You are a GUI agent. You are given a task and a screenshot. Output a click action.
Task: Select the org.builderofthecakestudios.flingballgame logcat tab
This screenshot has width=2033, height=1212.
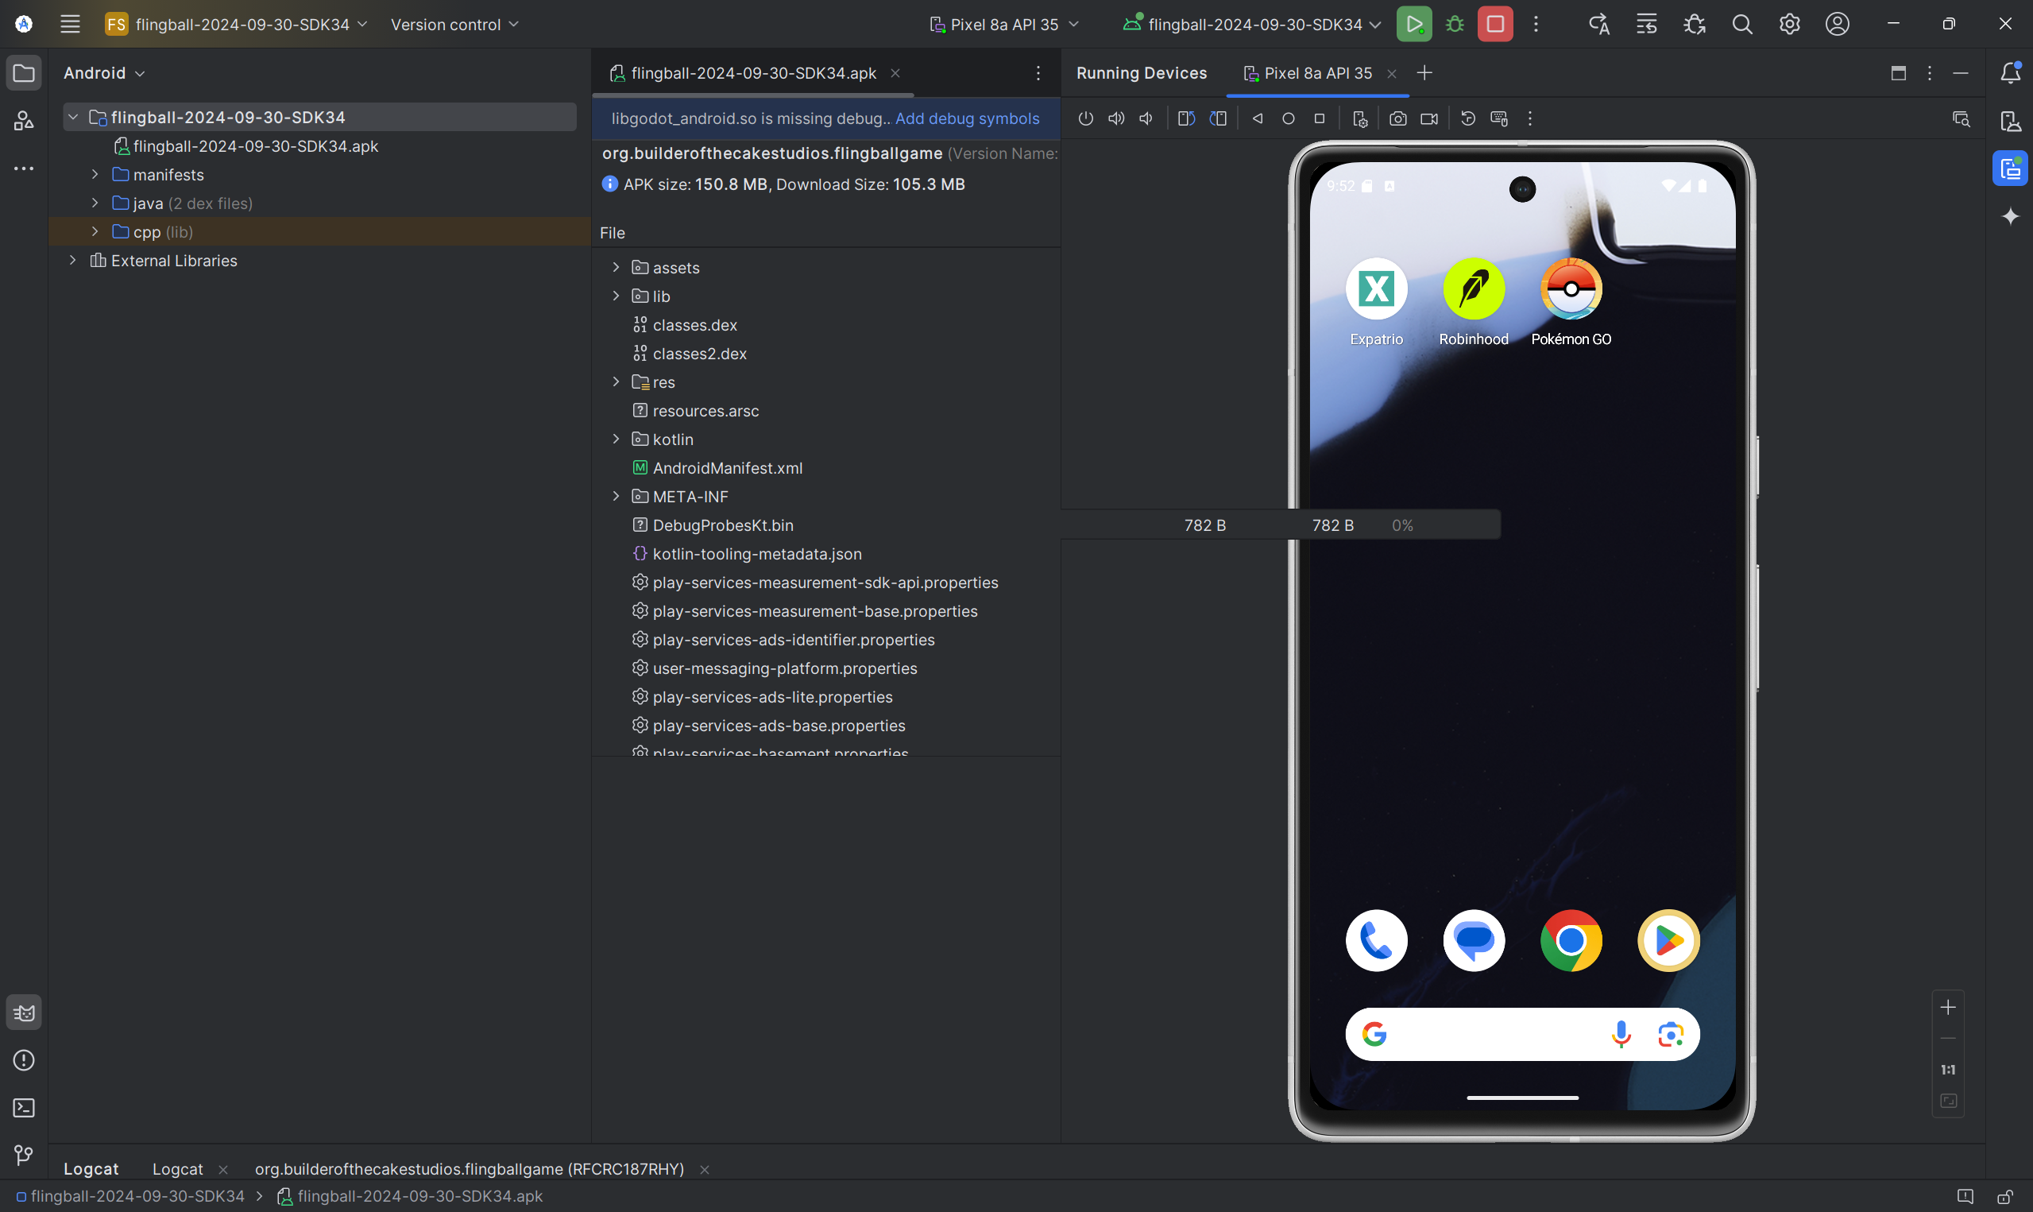(x=470, y=1170)
